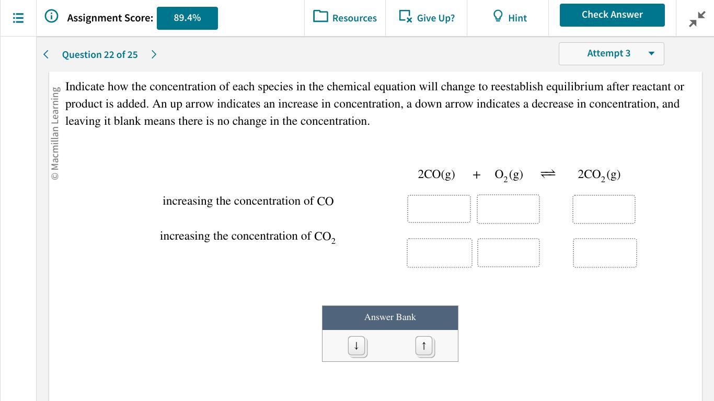
Task: Click the 89.4% score badge
Action: (187, 18)
